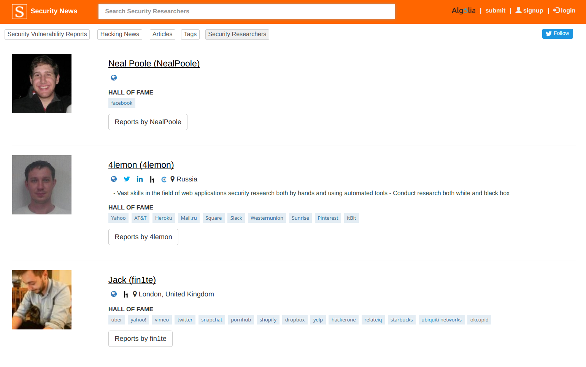Select the facebook hall of fame tag

[122, 103]
